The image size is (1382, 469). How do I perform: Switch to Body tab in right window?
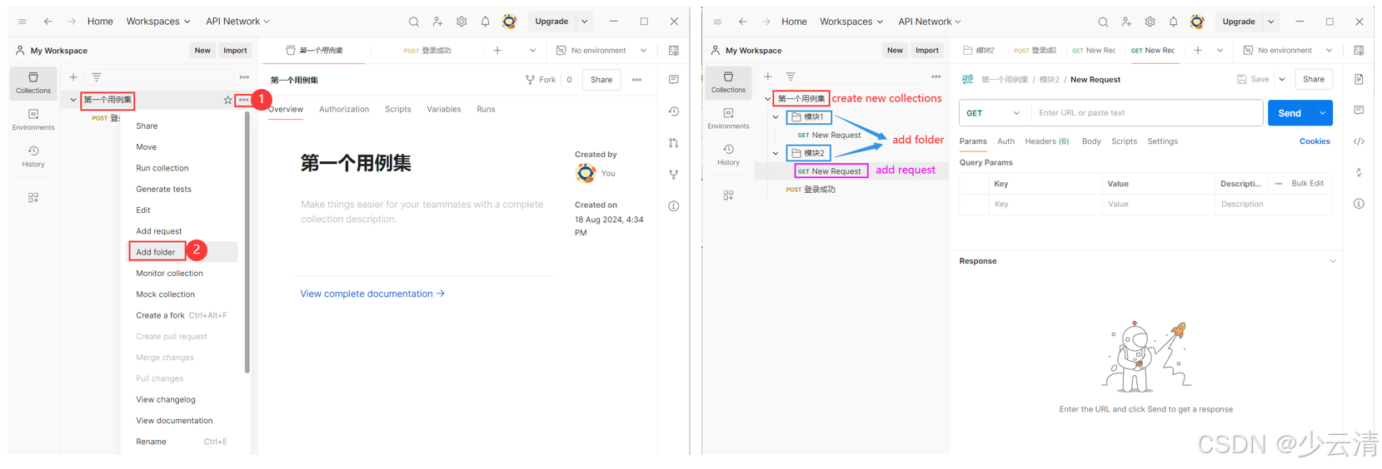coord(1091,141)
